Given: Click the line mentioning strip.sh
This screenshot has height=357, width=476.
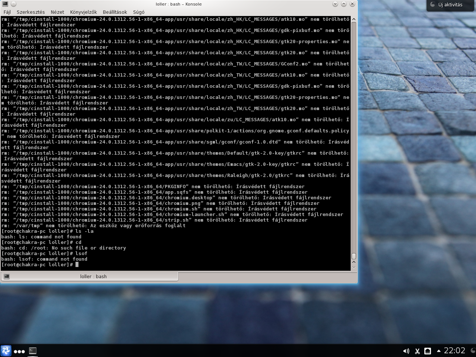Looking at the screenshot, I should pos(154,220).
